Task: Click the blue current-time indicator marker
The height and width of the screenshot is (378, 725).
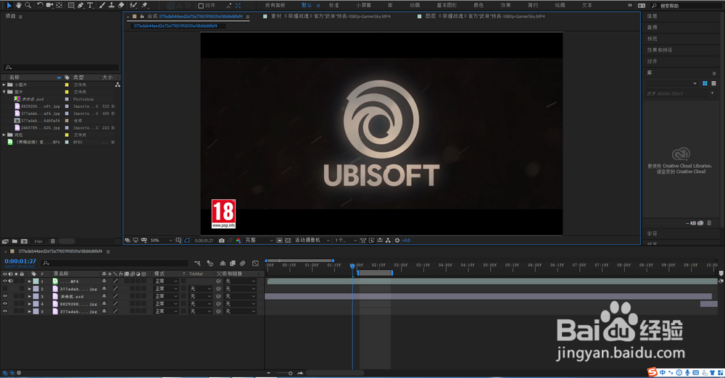Action: coord(352,266)
